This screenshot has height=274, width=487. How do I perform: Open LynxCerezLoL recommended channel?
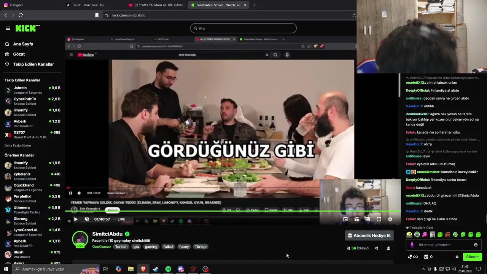(x=32, y=232)
